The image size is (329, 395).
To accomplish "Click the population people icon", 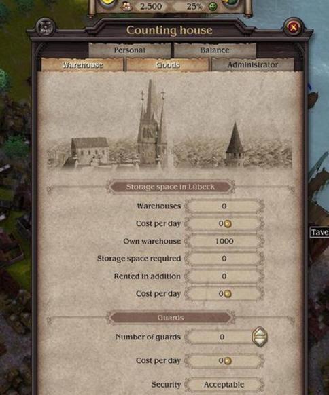I will pyautogui.click(x=126, y=6).
